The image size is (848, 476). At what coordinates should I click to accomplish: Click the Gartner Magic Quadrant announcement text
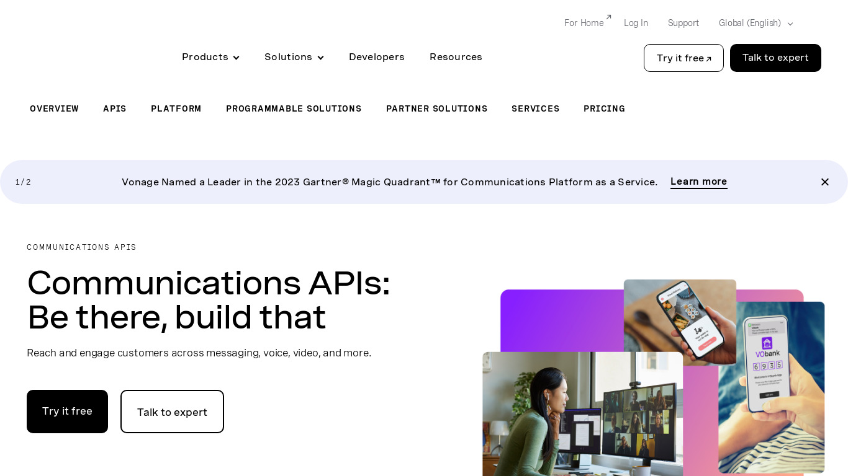389,182
